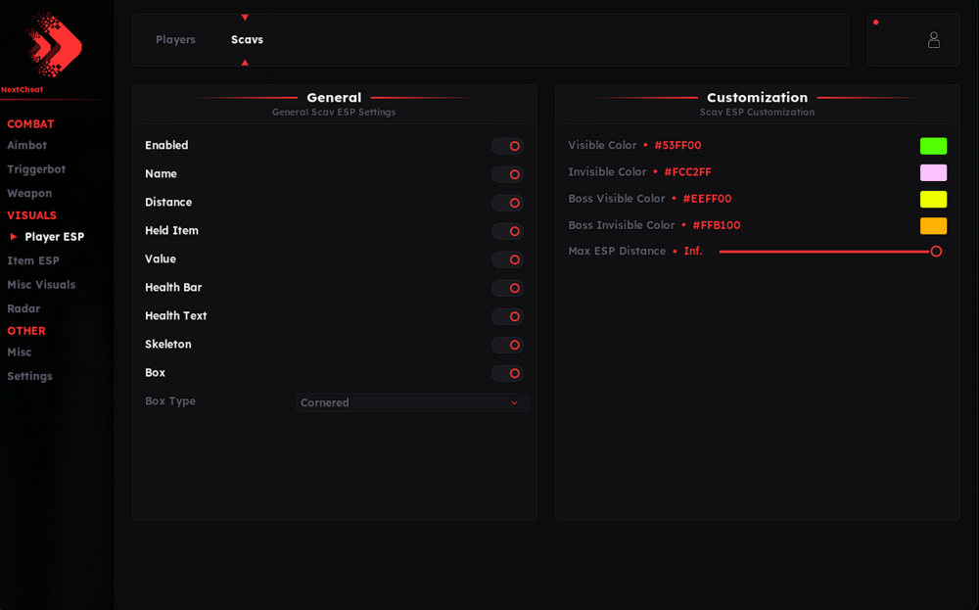Enable the Health Bar switch

[x=507, y=288]
